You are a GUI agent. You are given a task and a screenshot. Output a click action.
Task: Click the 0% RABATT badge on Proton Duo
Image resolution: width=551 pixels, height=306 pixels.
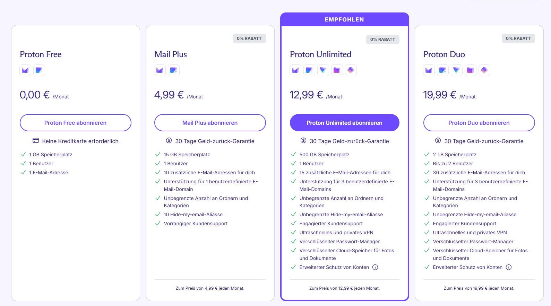click(x=518, y=38)
